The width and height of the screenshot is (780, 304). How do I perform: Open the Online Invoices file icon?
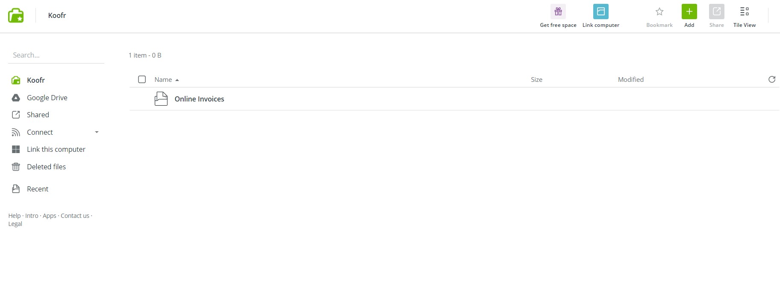click(x=161, y=99)
